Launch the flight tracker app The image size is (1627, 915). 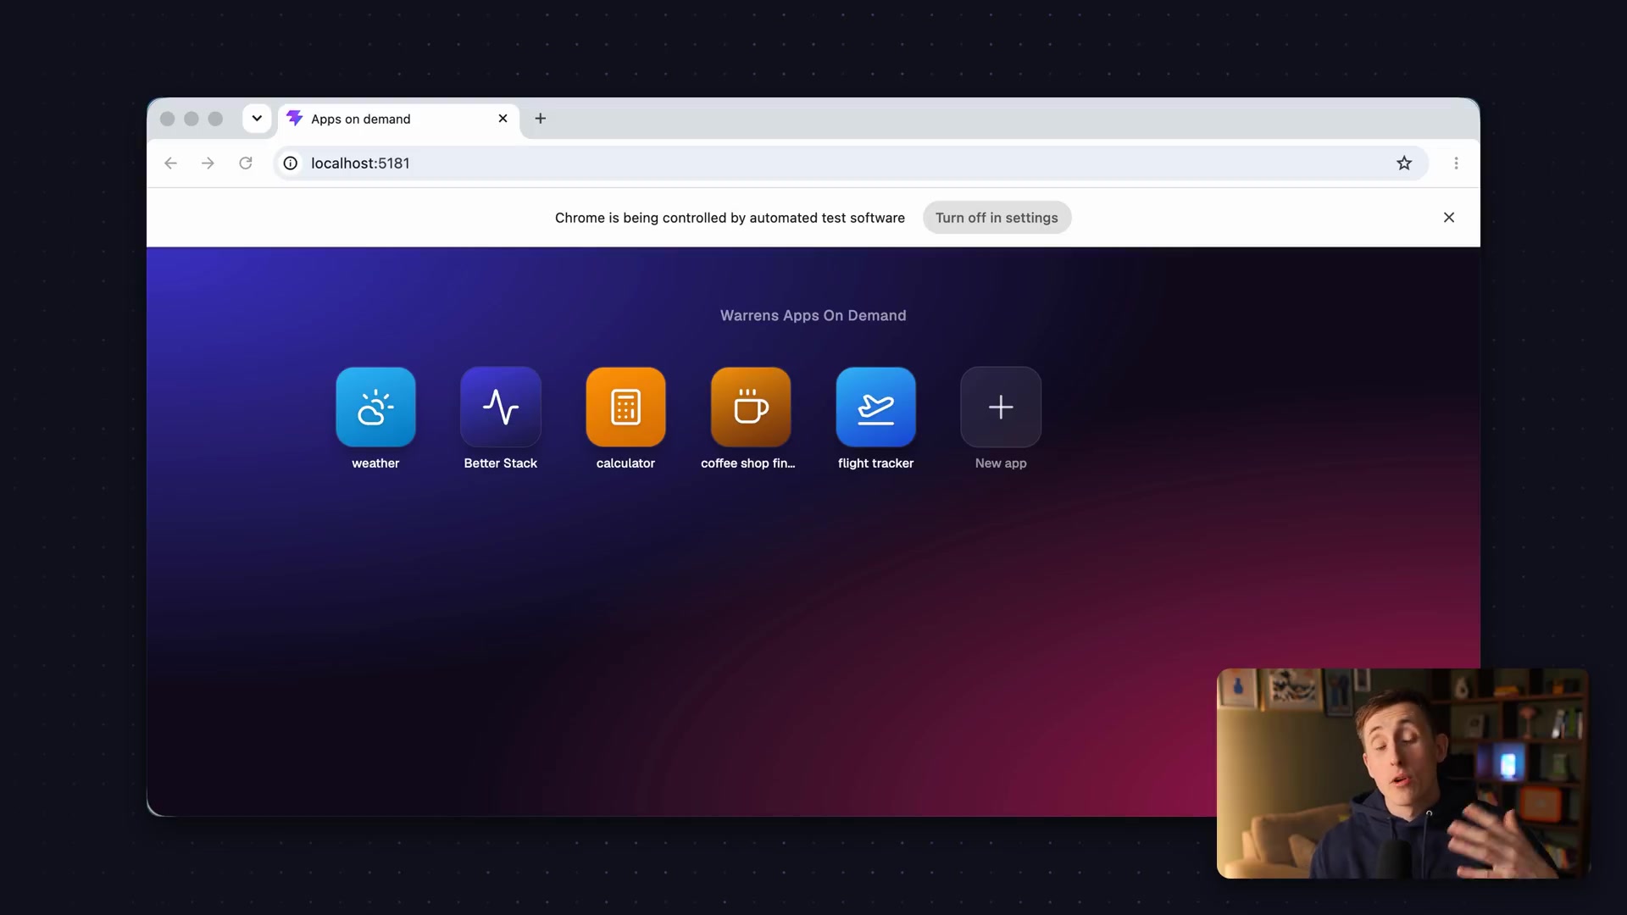875,407
